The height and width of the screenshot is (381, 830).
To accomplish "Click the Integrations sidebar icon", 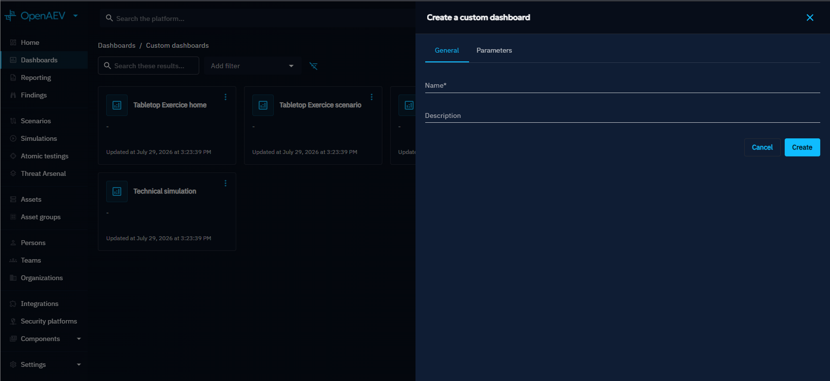I will pos(13,304).
